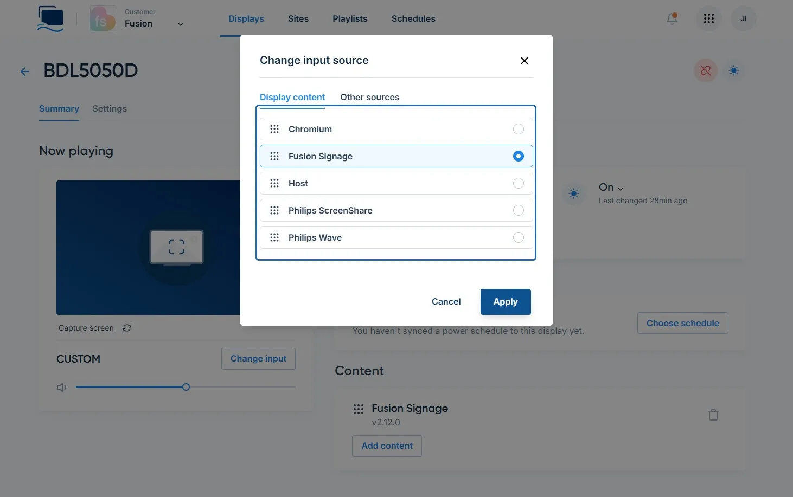Select the Chromium radio button
This screenshot has width=793, height=497.
click(519, 129)
